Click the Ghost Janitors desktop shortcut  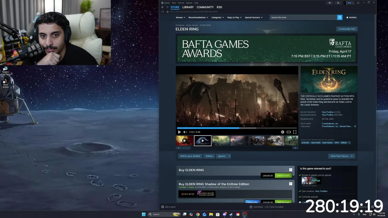point(5,84)
